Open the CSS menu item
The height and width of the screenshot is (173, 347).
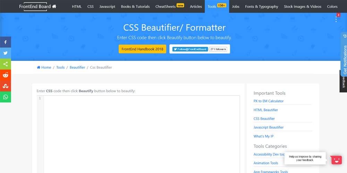[91, 7]
